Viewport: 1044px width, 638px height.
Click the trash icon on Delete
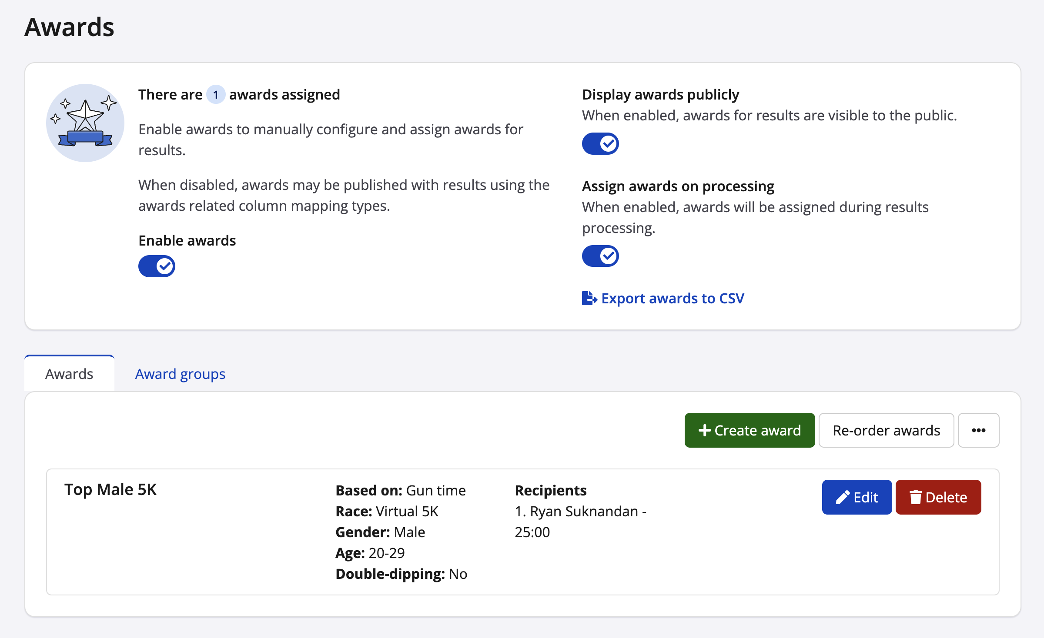(915, 497)
